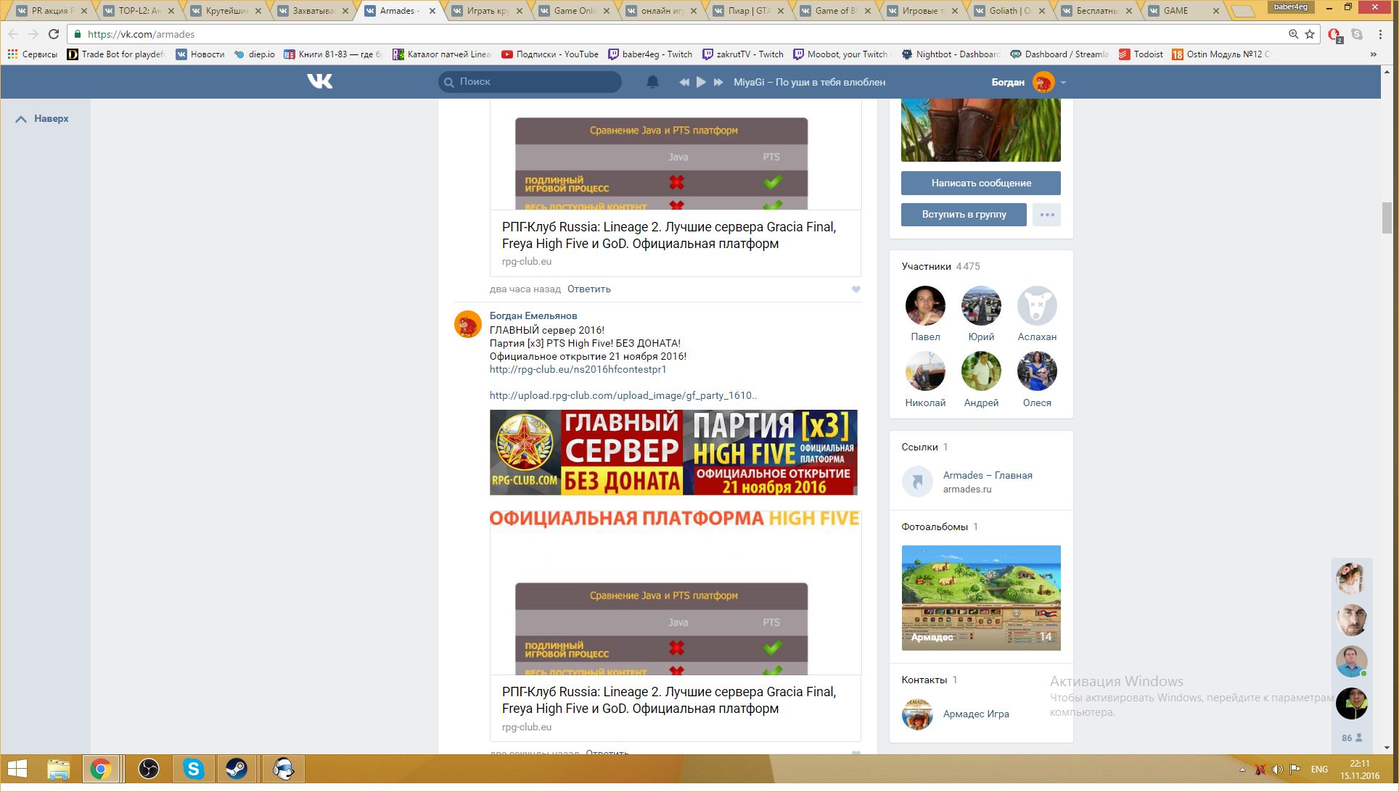Open File Explorer from taskbar
Viewport: 1399px width, 792px height.
58,770
